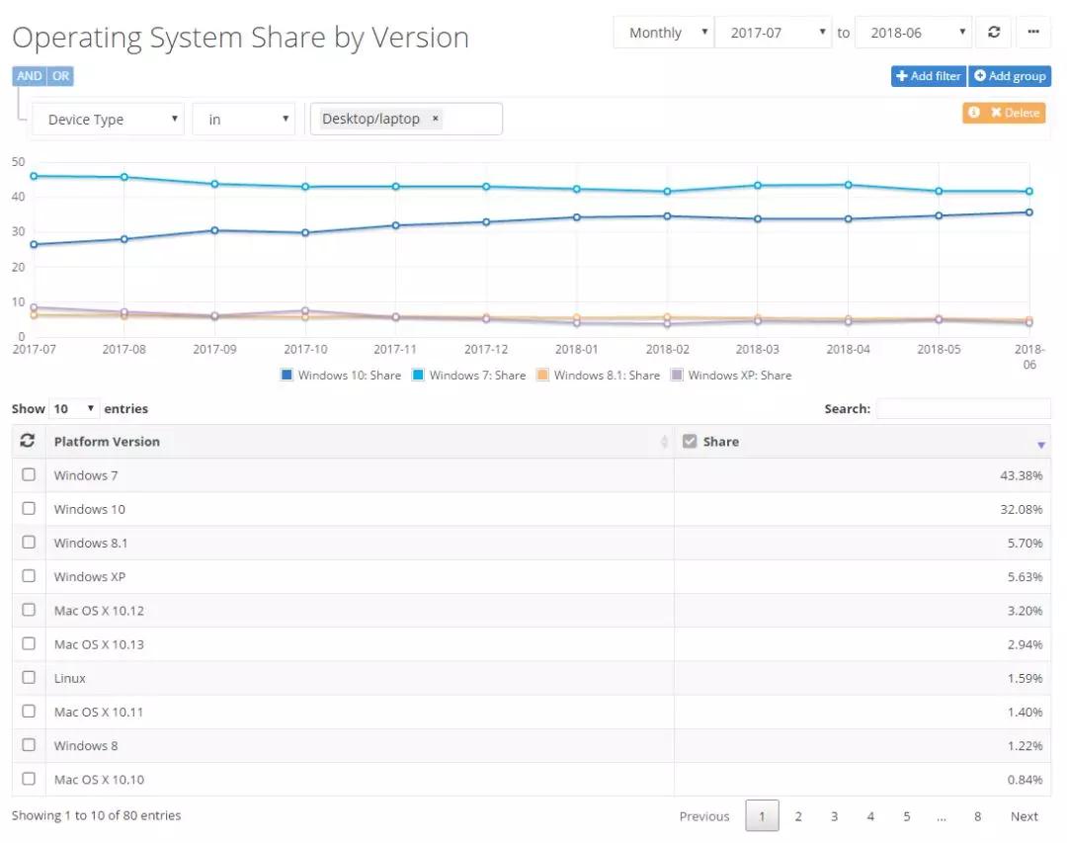Jump to page 8 of results
The image size is (1067, 843).
click(977, 815)
